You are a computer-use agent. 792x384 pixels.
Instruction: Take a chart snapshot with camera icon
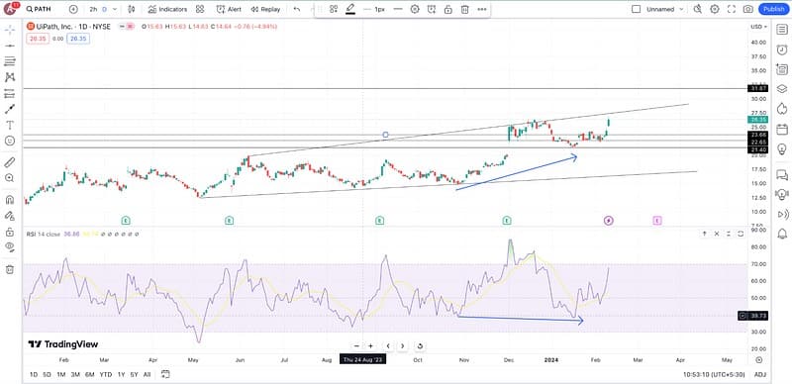tap(748, 9)
